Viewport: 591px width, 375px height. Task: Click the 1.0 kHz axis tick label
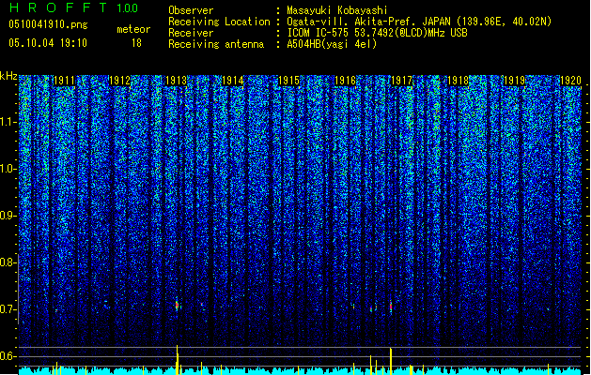[8, 169]
